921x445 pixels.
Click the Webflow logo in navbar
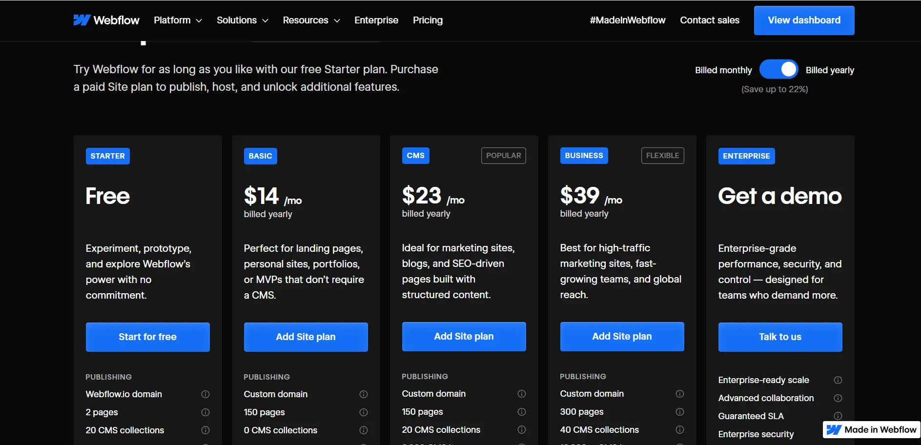tap(106, 20)
